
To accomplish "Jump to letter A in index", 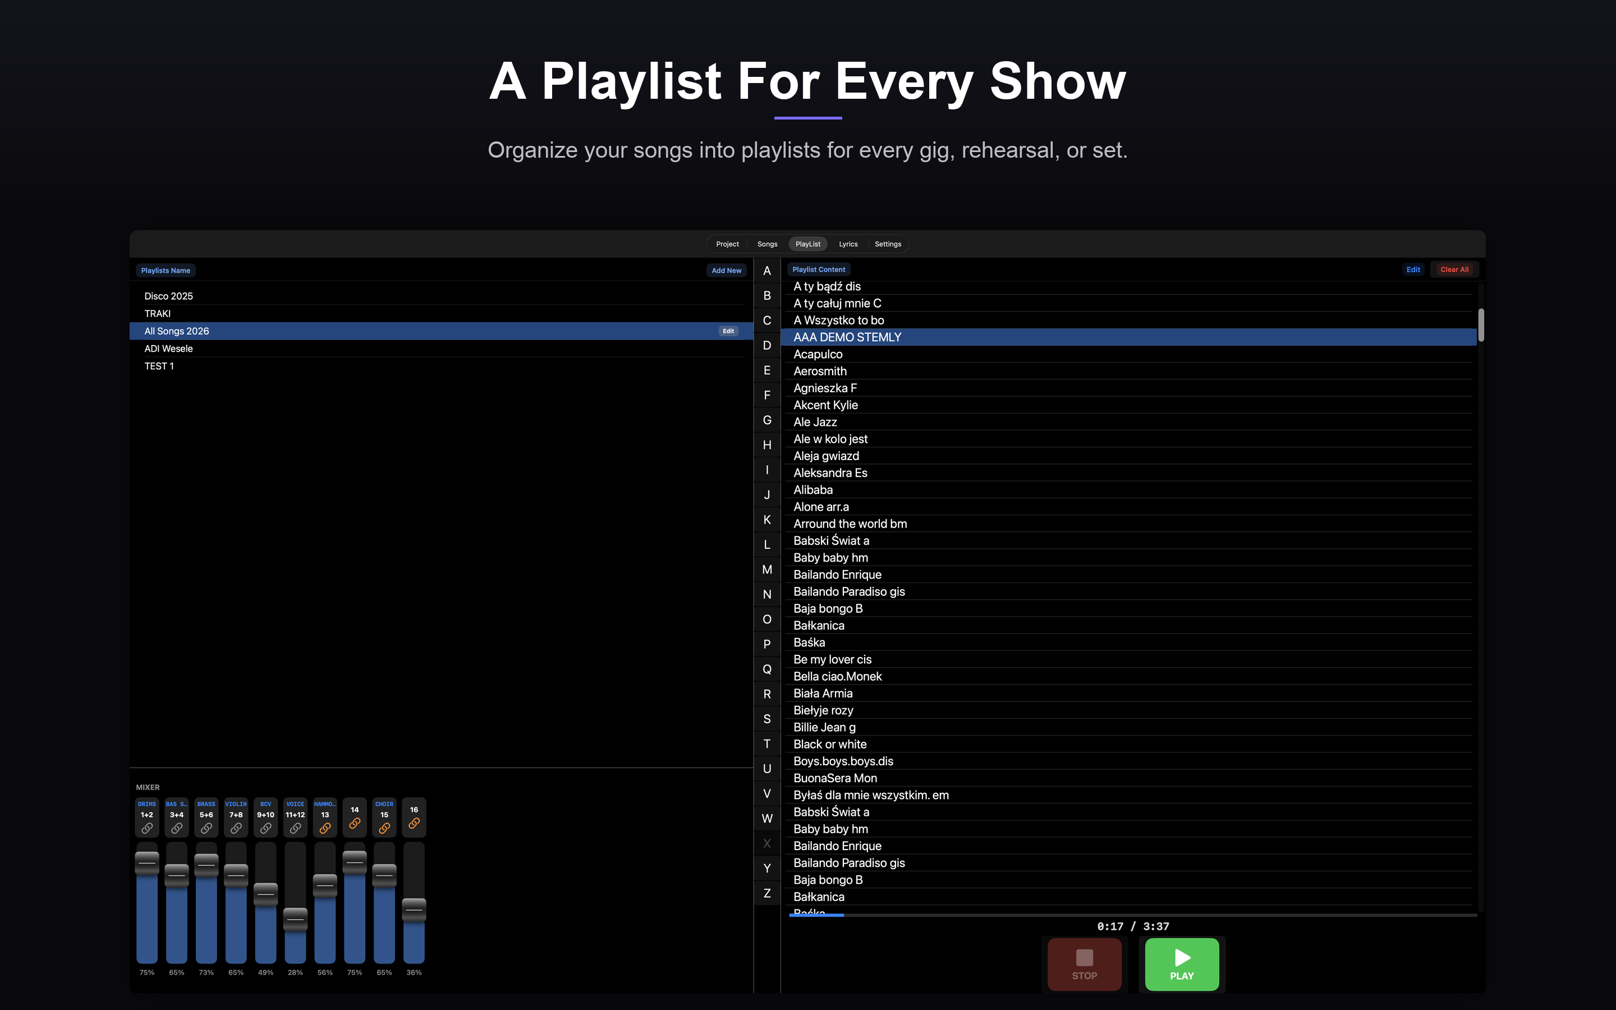I will point(766,270).
